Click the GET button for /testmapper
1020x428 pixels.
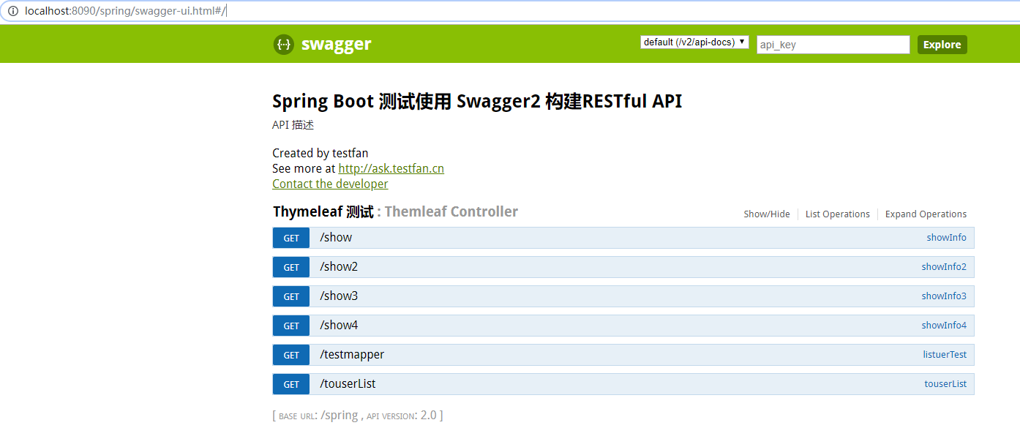point(291,355)
